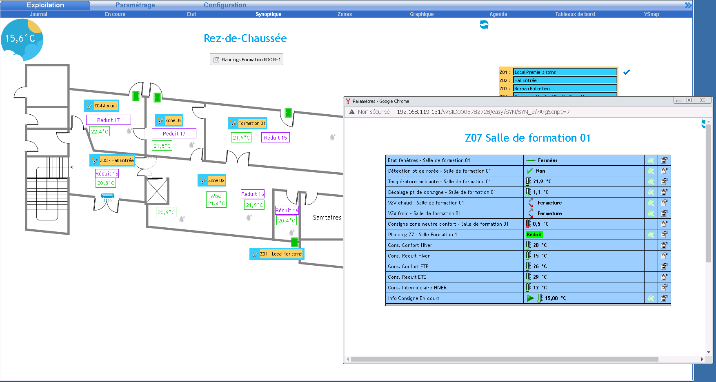Open edit icon for Cons. Reduit ETE row
This screenshot has height=382, width=716.
click(x=664, y=277)
